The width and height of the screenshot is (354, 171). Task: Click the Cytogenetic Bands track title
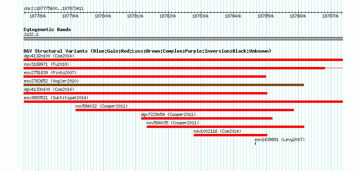(47, 29)
